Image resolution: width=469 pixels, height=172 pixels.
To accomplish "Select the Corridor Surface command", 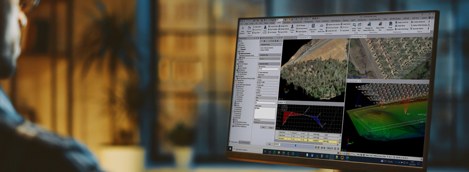I will click(x=273, y=26).
